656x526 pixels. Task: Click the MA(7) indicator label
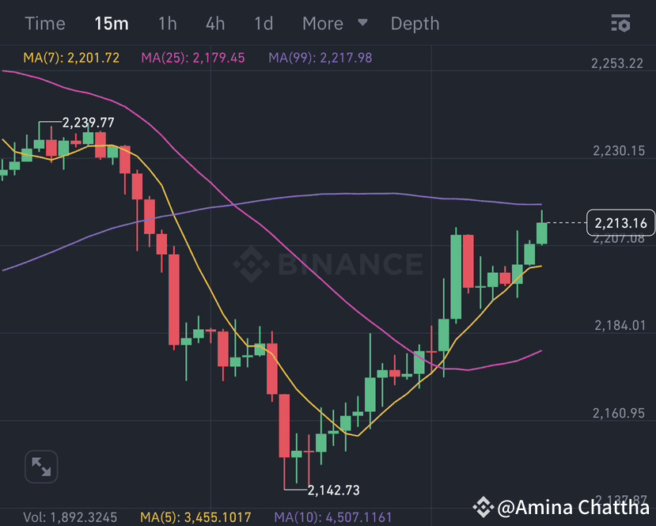[70, 58]
